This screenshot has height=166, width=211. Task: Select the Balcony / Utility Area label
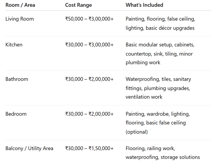coord(29,149)
